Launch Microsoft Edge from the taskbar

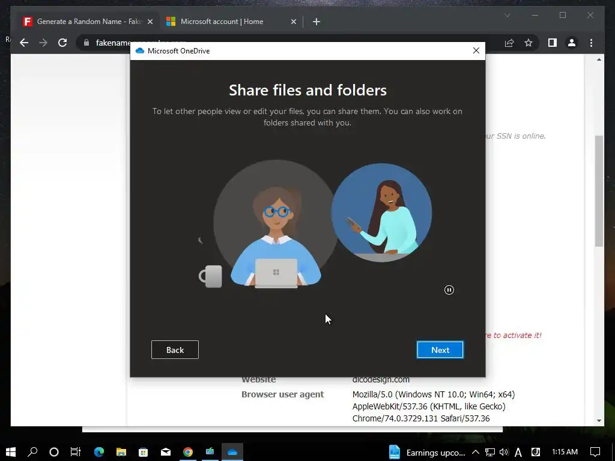point(99,452)
